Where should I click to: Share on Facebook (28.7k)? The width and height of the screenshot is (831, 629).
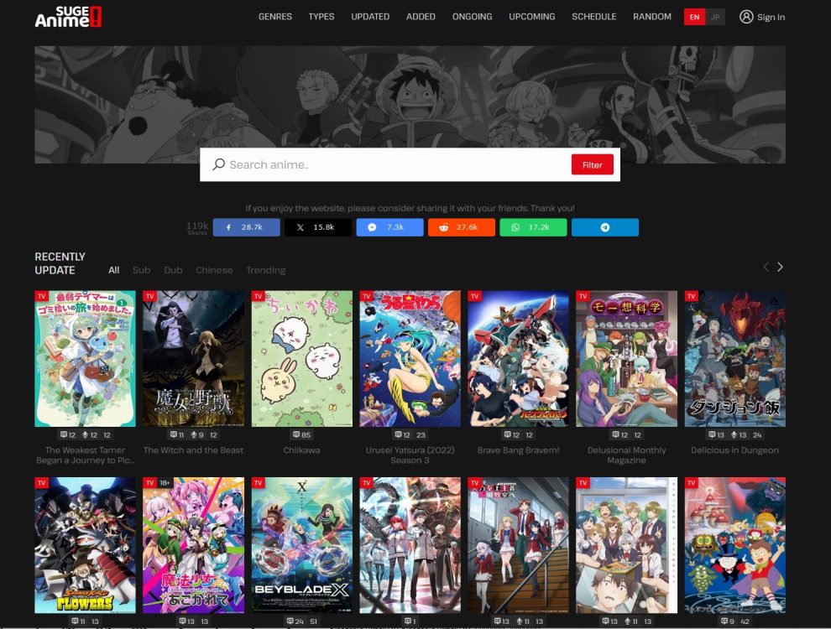[x=247, y=227]
